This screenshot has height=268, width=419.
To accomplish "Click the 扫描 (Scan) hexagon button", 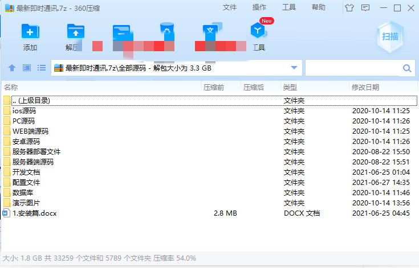I will click(x=390, y=36).
